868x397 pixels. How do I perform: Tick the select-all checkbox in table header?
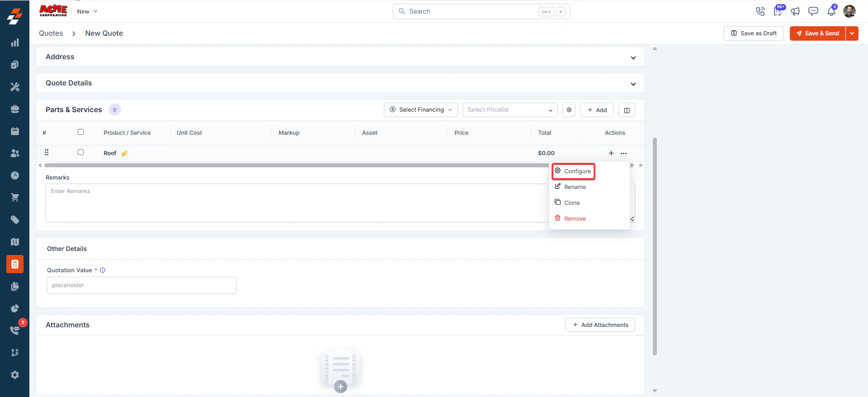point(80,132)
